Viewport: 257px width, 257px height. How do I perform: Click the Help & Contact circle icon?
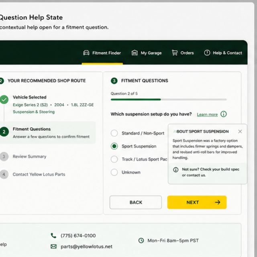click(207, 53)
